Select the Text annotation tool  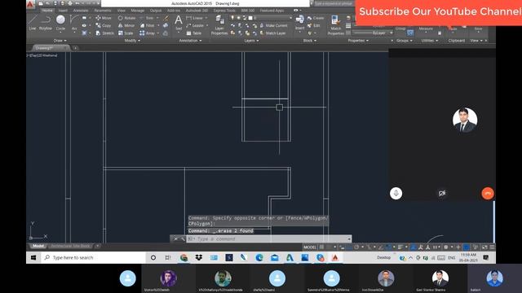click(179, 23)
